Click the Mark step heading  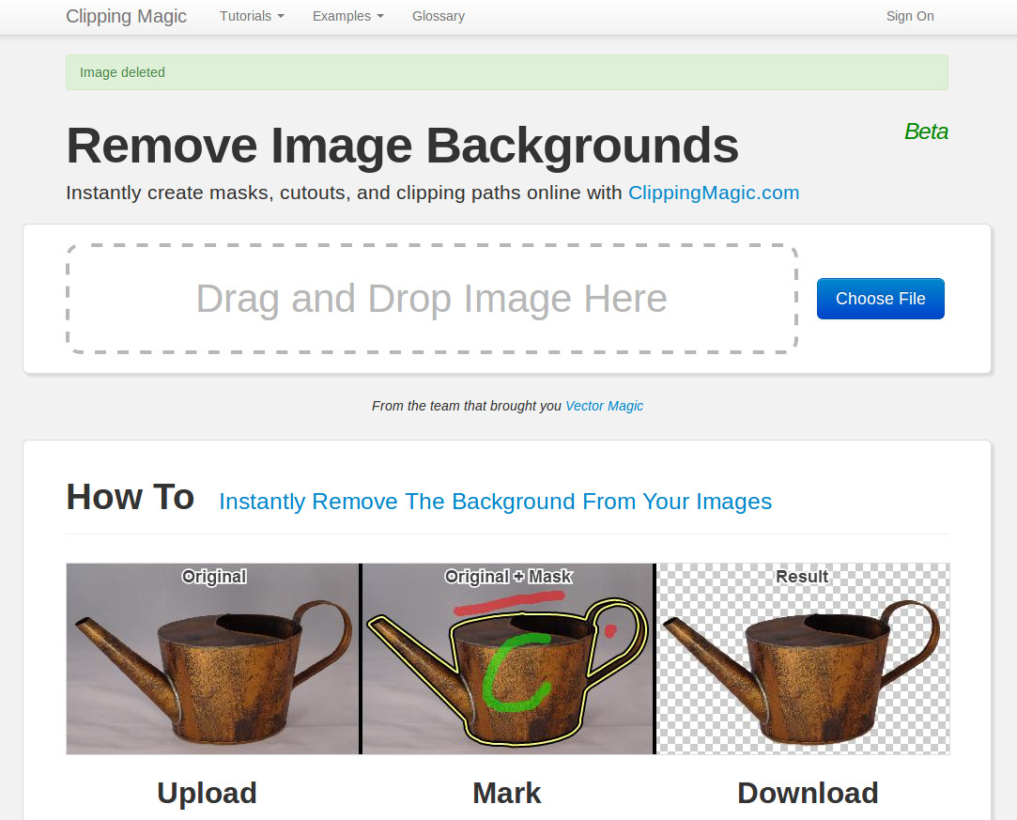point(506,793)
